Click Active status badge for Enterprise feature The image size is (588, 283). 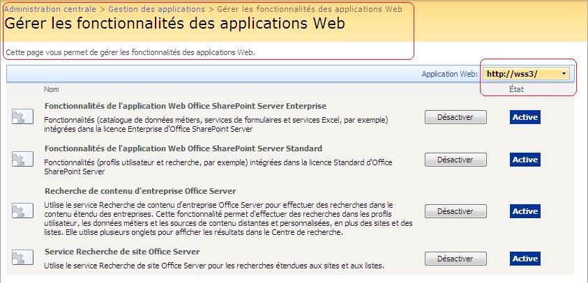click(x=525, y=117)
